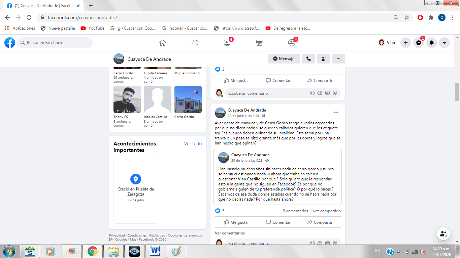
Task: Open the Aplicaciones bookmarks shortcut
Action: click(20, 28)
